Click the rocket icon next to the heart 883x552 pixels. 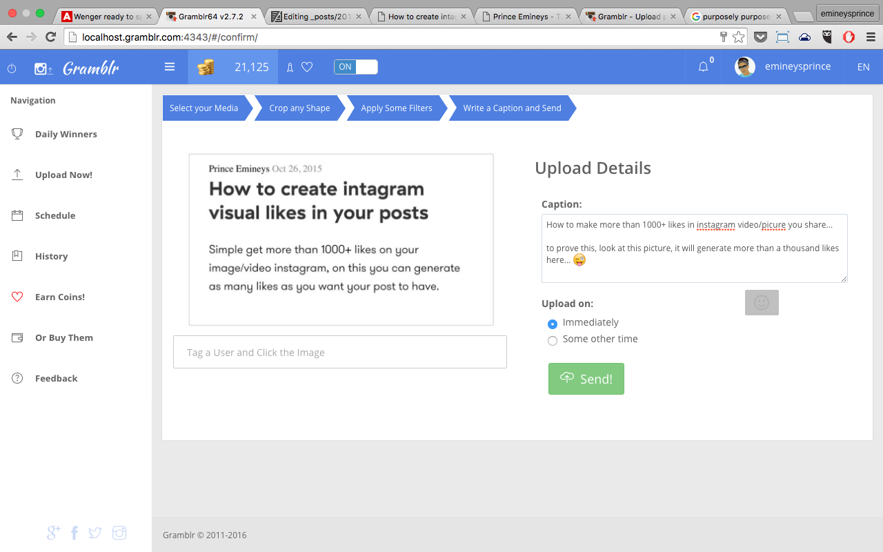290,67
